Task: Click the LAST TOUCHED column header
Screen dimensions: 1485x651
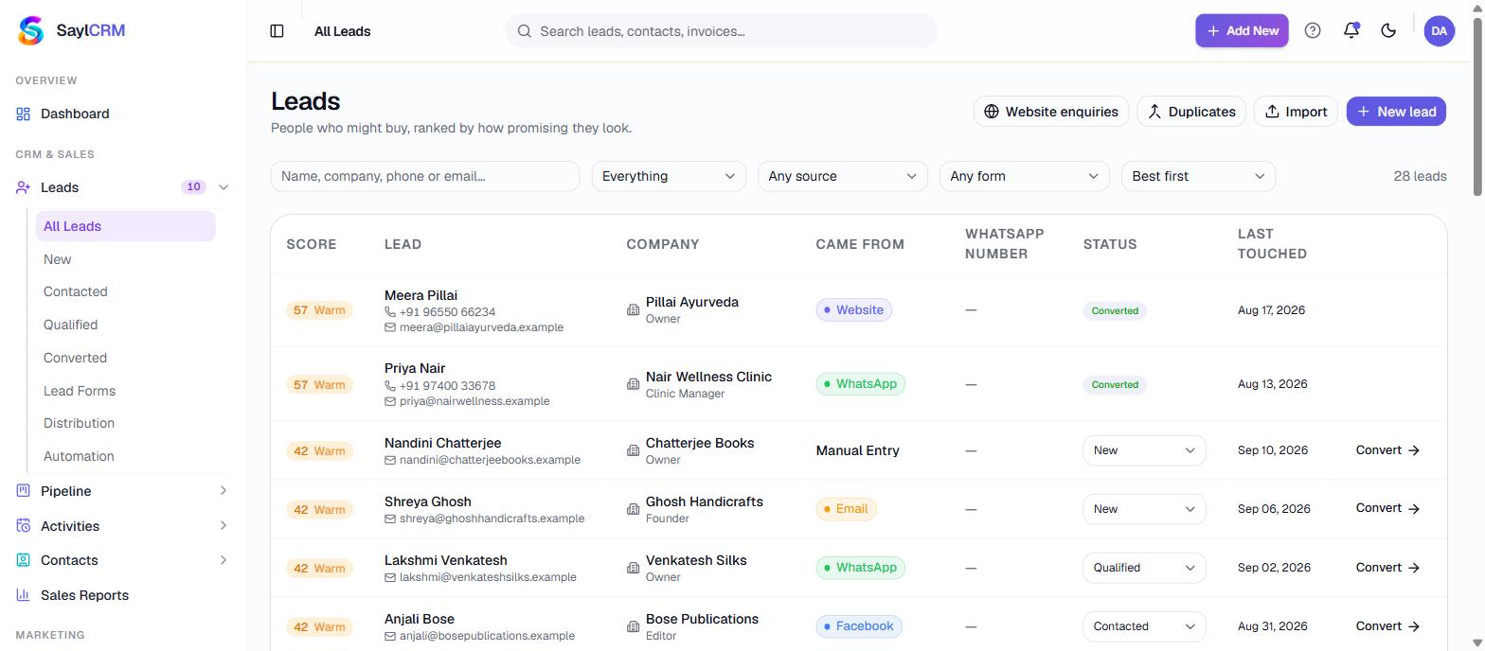Action: pos(1272,244)
